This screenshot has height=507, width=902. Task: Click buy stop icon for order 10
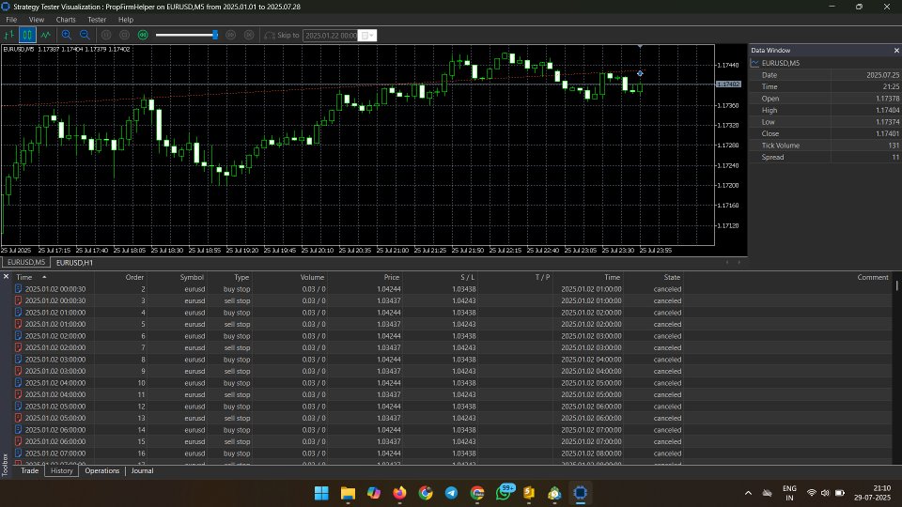pyautogui.click(x=19, y=383)
